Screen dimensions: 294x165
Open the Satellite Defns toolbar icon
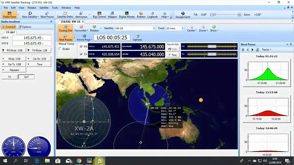65,15
